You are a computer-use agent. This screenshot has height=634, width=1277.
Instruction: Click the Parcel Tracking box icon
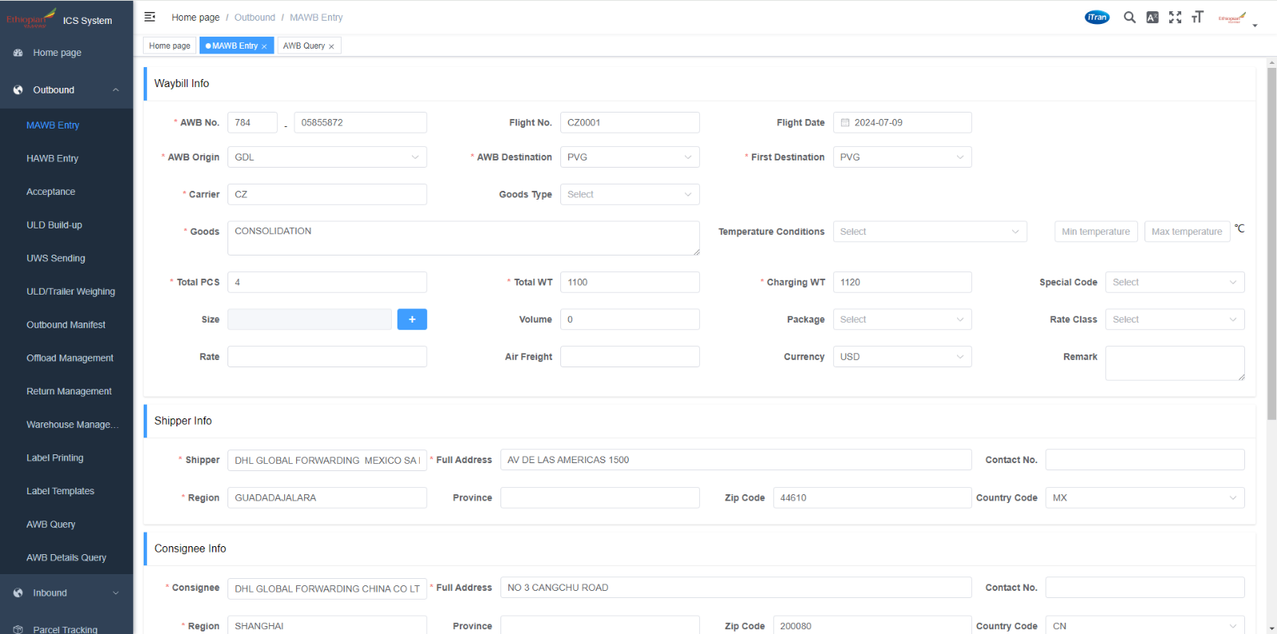(x=18, y=629)
